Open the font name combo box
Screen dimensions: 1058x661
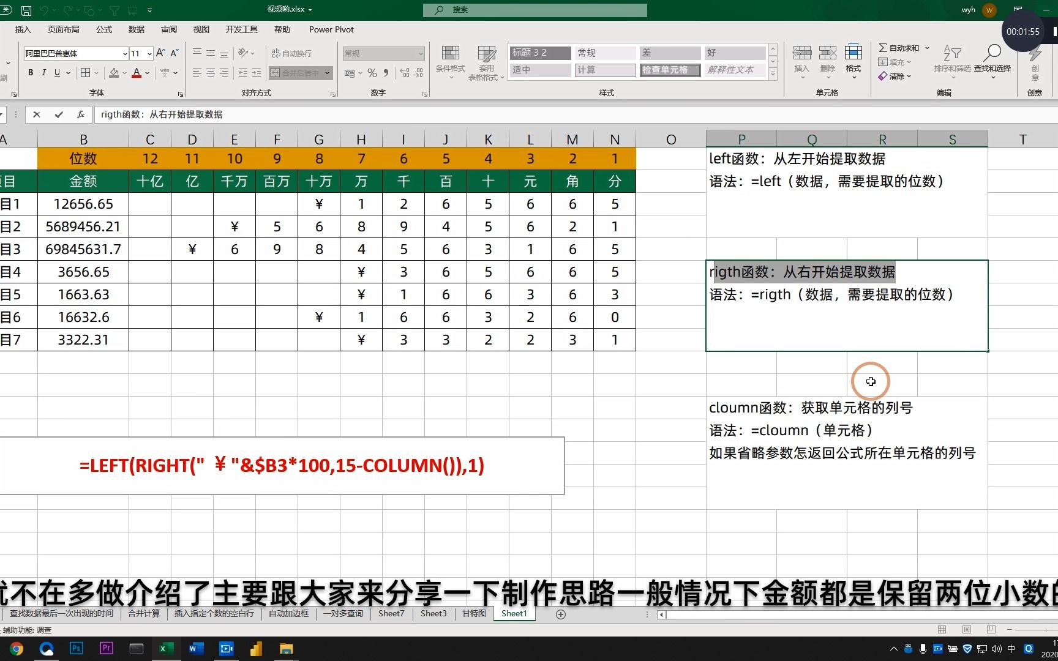[x=76, y=53]
